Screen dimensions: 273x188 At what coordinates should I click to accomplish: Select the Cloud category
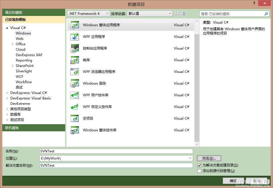click(x=20, y=50)
